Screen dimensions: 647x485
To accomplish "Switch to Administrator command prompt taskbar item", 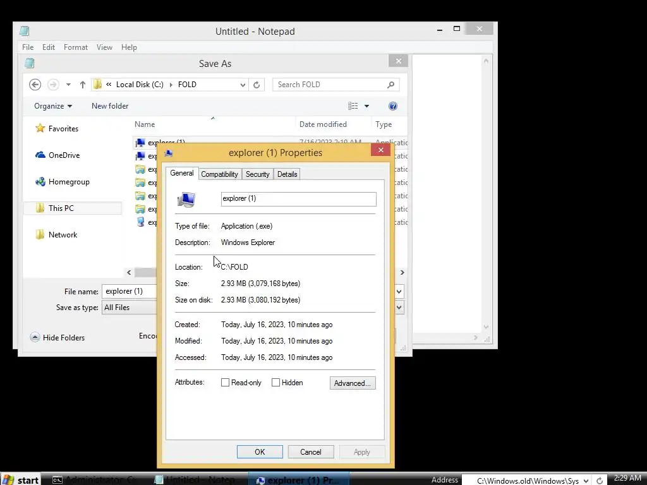I will 95,480.
